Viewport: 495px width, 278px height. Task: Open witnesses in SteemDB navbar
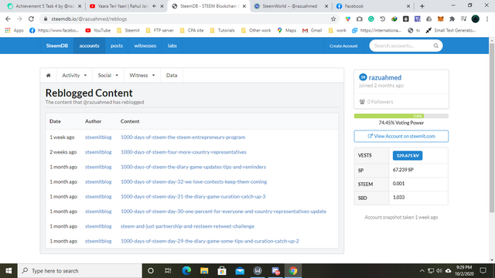[145, 46]
